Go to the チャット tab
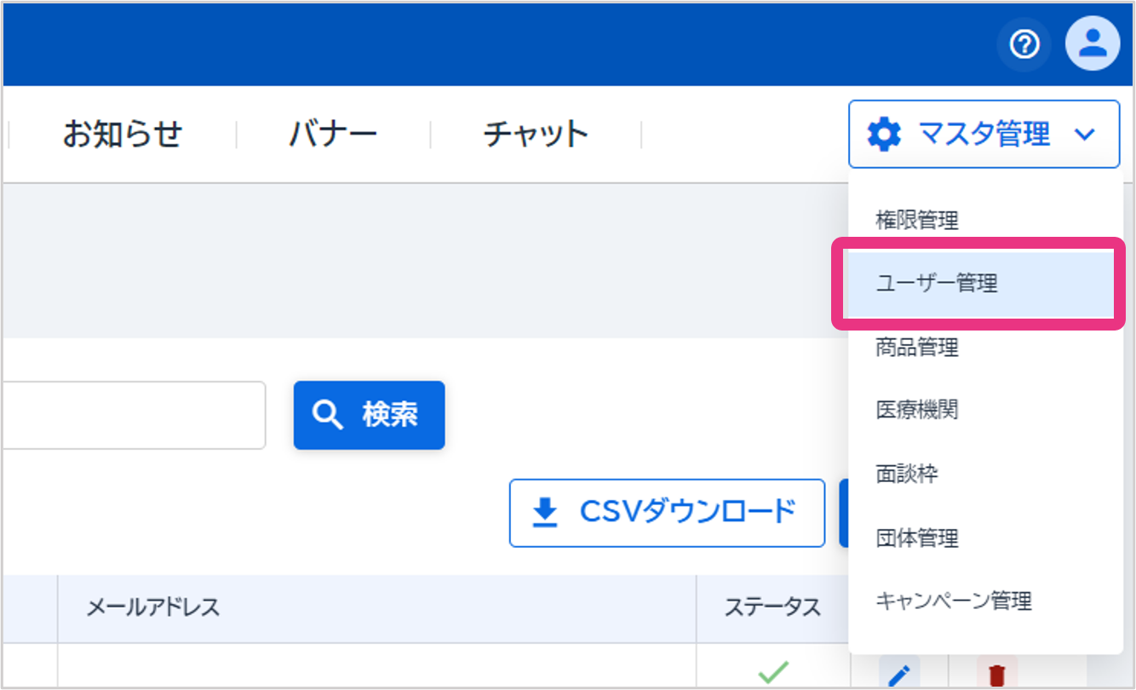Image resolution: width=1136 pixels, height=690 pixels. pos(536,135)
